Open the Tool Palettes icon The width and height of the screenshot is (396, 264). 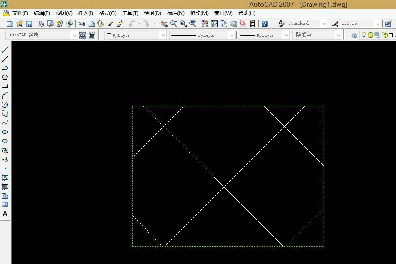tap(224, 24)
